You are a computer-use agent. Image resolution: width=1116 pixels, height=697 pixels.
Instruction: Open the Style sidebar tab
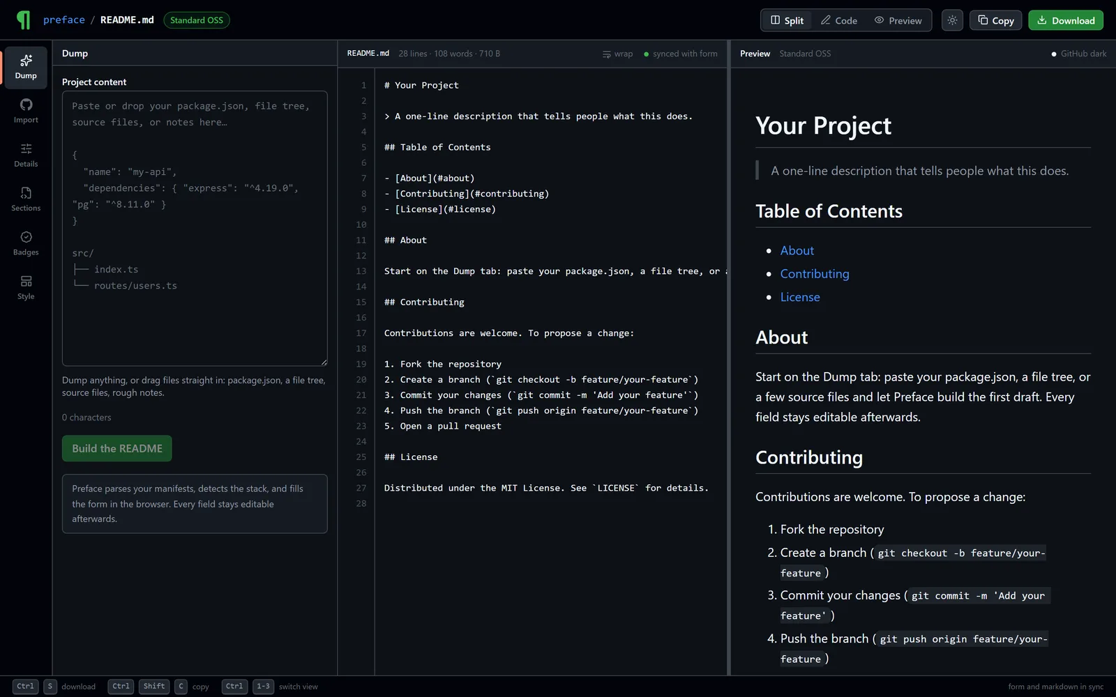pos(26,288)
